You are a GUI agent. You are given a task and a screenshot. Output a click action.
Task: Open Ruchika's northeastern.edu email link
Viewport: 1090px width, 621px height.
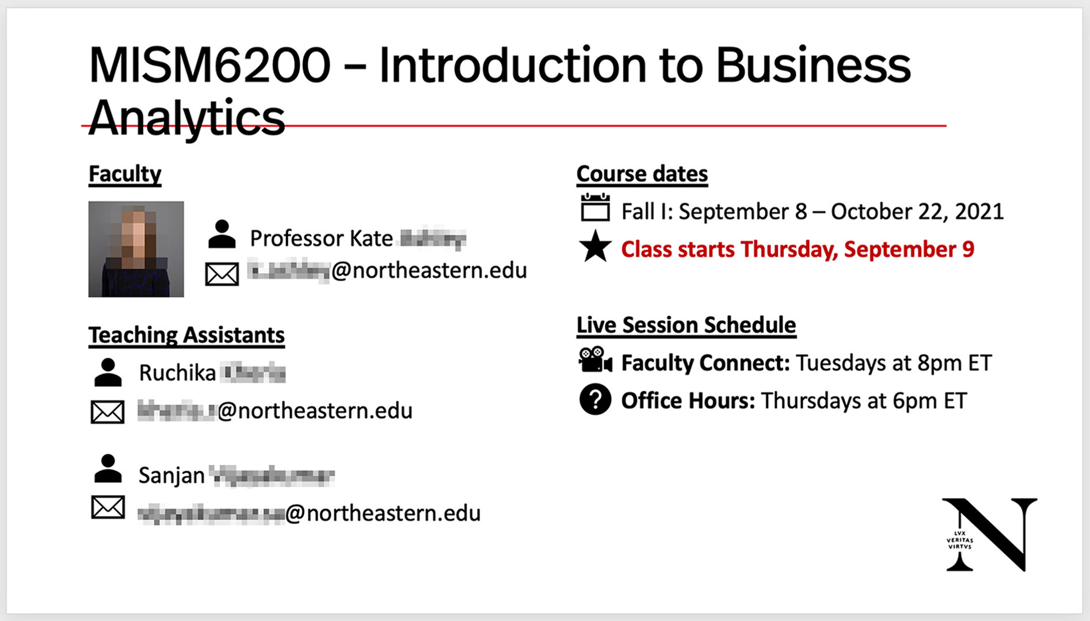click(275, 411)
